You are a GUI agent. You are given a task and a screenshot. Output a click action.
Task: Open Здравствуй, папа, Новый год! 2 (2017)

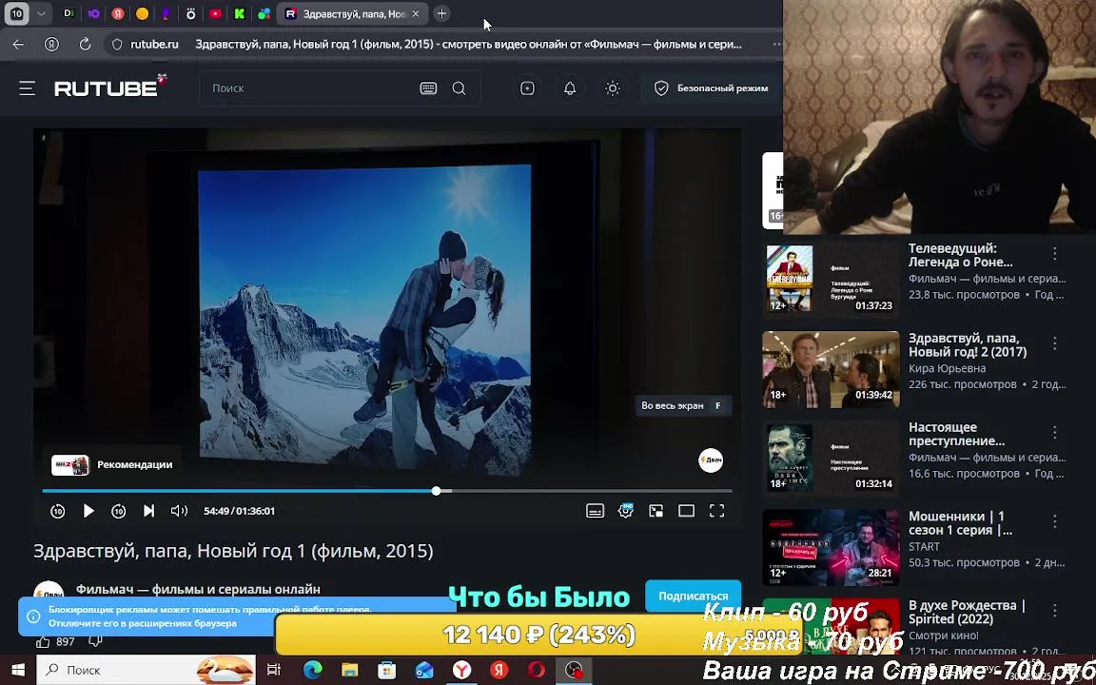pyautogui.click(x=968, y=344)
